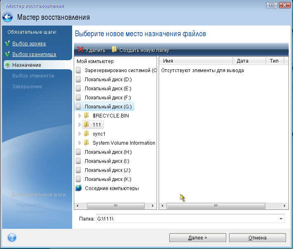The image size is (293, 249).
Task: Click into the Папка path field
Action: tap(185, 218)
